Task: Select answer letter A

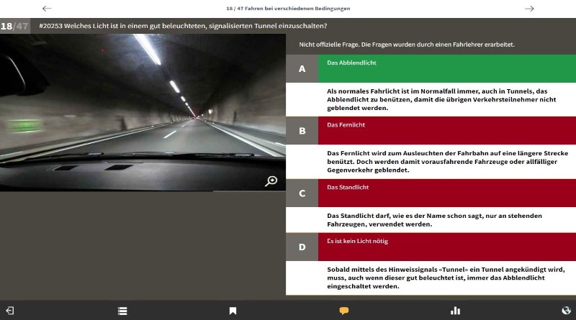Action: click(x=302, y=69)
